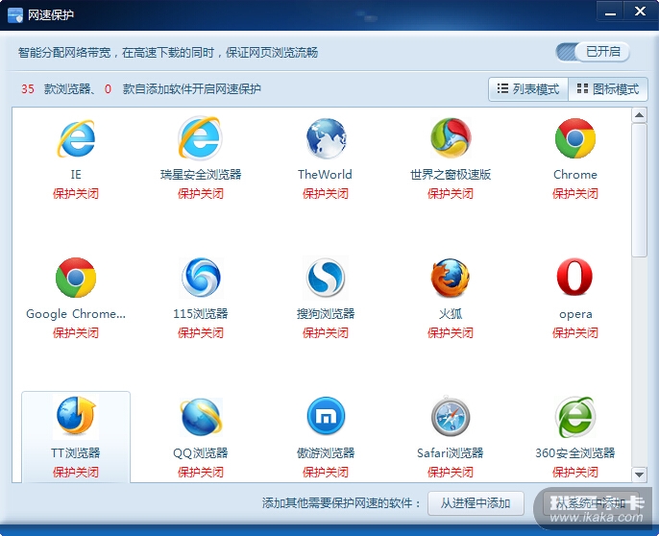Viewport: 659px width, 536px height.
Task: Toggle 保护关闭 under Safari浏览器
Action: [x=451, y=472]
